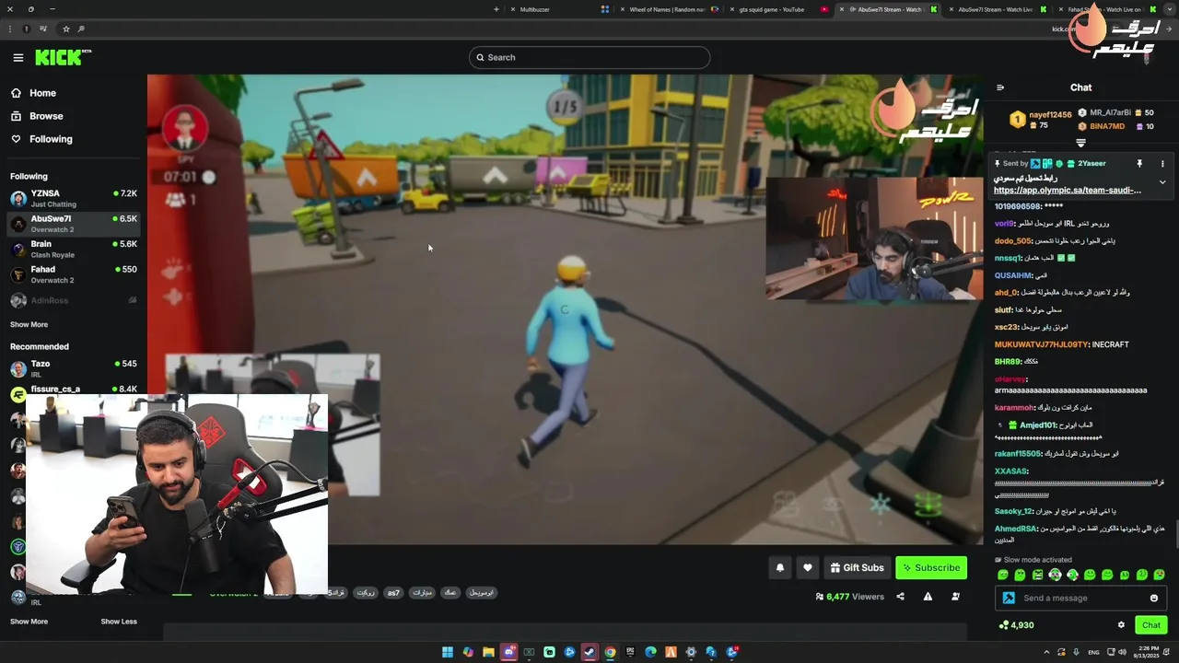Collapse the pinned message chevron
This screenshot has height=663, width=1179.
pos(1162,182)
